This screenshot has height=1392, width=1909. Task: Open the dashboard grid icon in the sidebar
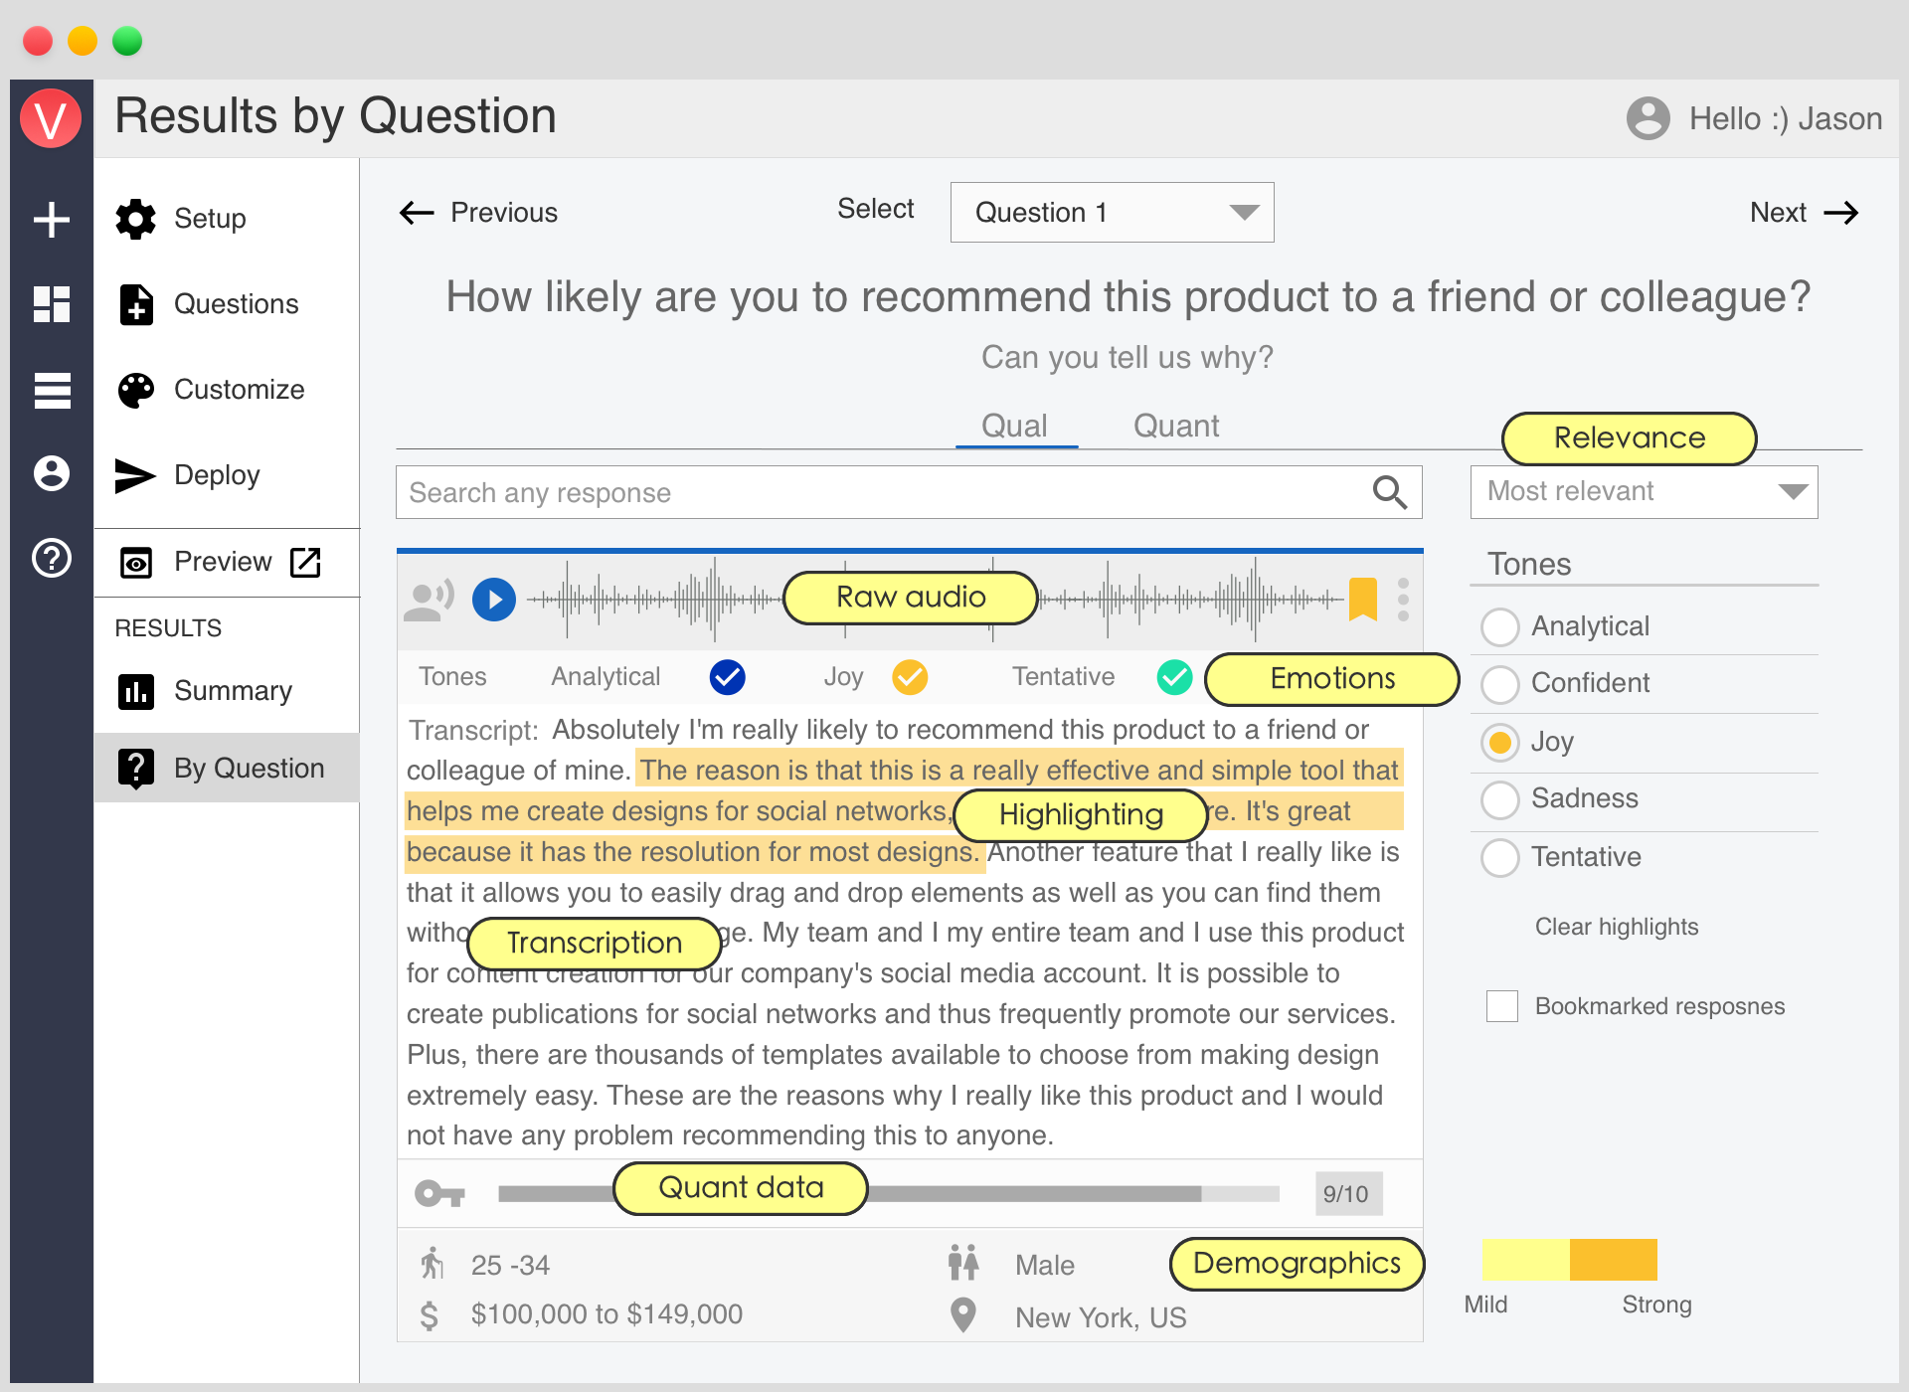point(52,304)
